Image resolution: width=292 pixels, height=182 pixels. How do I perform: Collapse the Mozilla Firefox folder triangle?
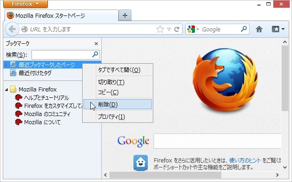point(6,90)
